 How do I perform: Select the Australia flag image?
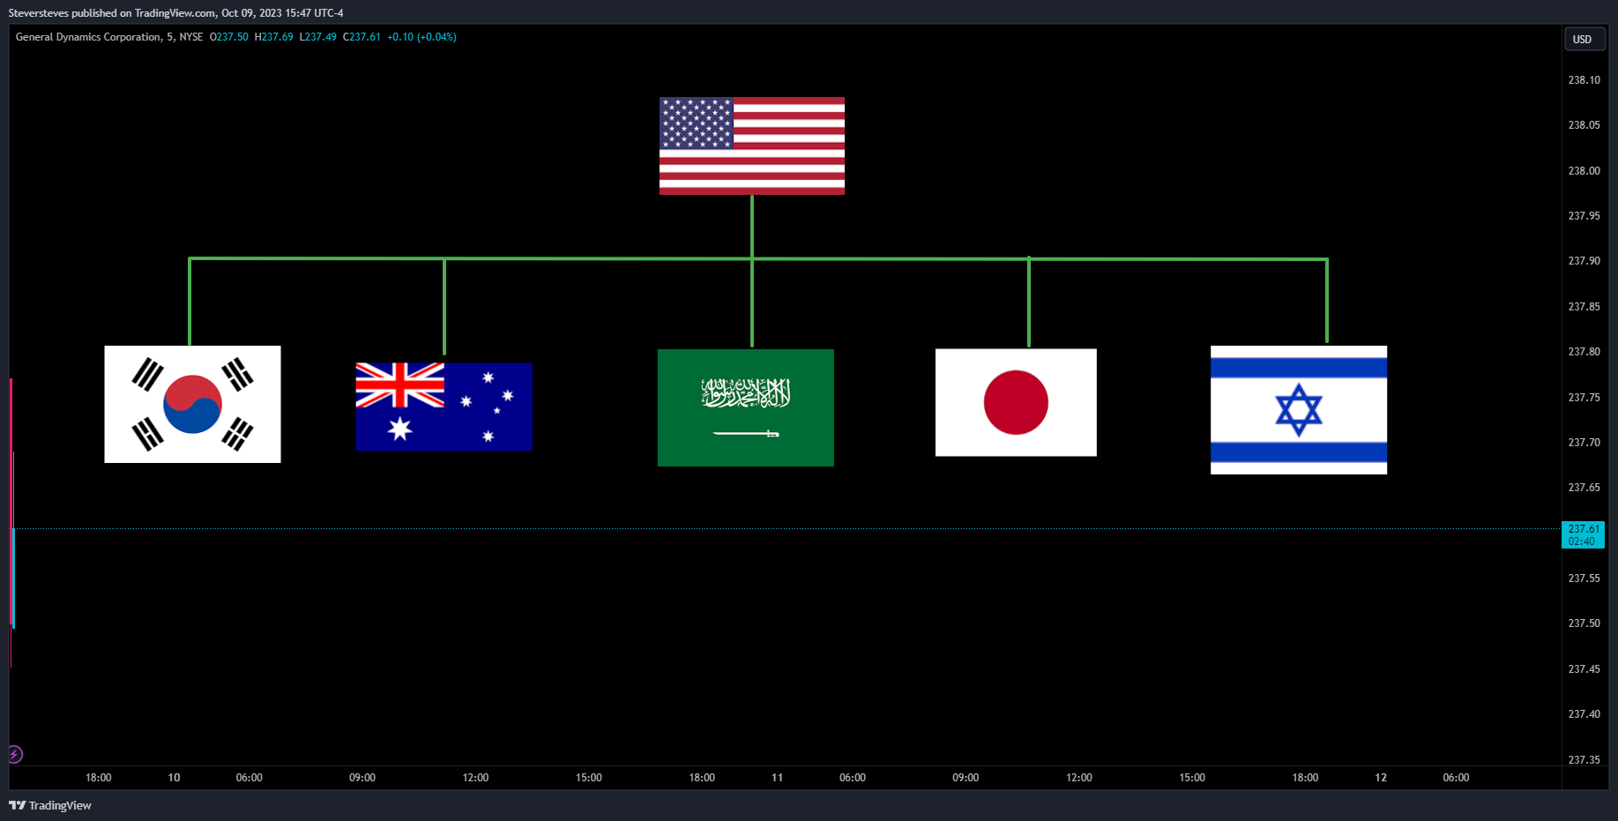pos(444,407)
